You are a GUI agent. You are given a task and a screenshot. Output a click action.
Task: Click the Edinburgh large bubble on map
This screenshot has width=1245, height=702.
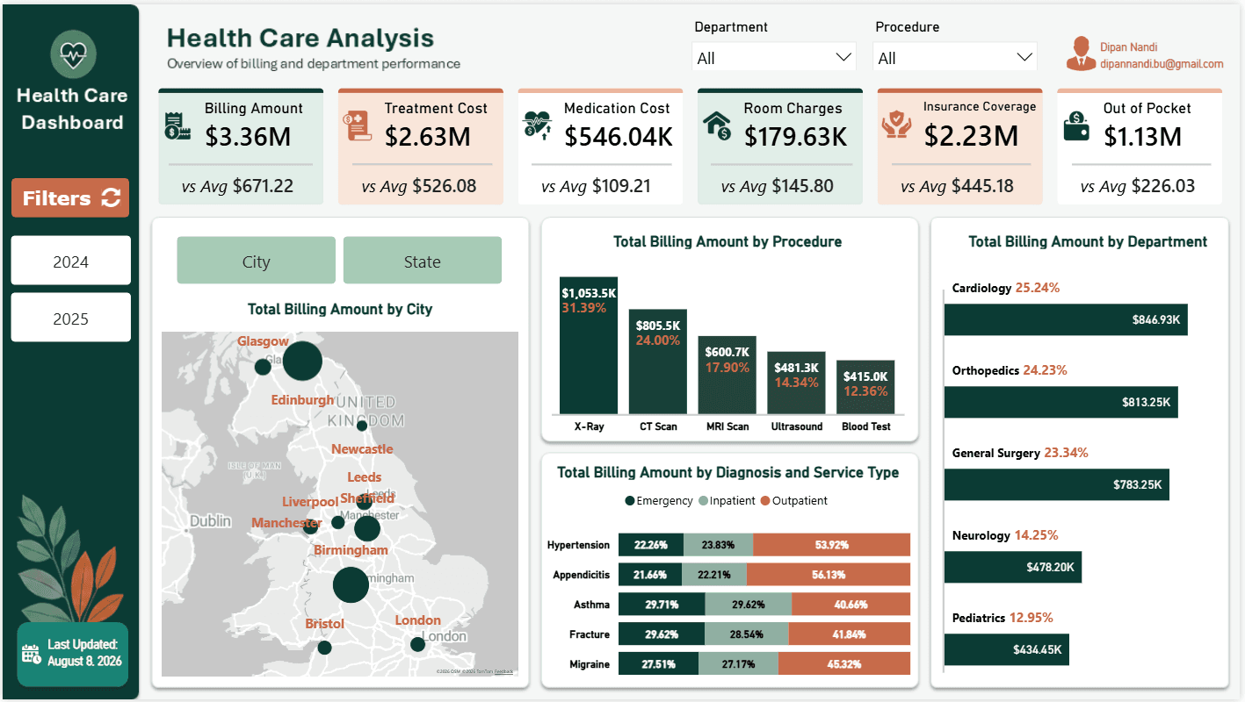point(301,362)
